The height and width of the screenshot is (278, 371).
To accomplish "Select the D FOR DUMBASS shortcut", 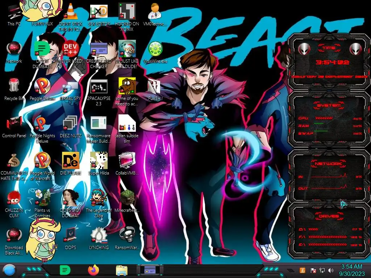I will coord(42,54).
